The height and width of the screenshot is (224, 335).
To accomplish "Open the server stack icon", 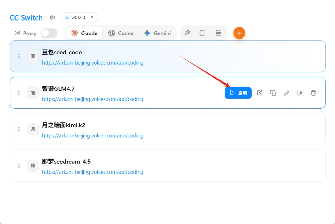I will click(218, 33).
